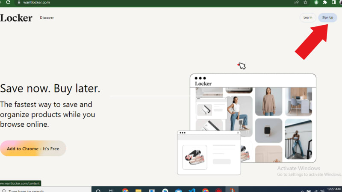Viewport: 342px width, 192px height.
Task: Click the taskbar clock showing 12:27 AM
Action: 334,189
